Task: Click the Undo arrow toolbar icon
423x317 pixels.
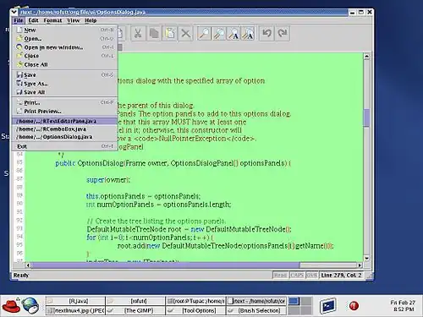Action: pyautogui.click(x=266, y=34)
